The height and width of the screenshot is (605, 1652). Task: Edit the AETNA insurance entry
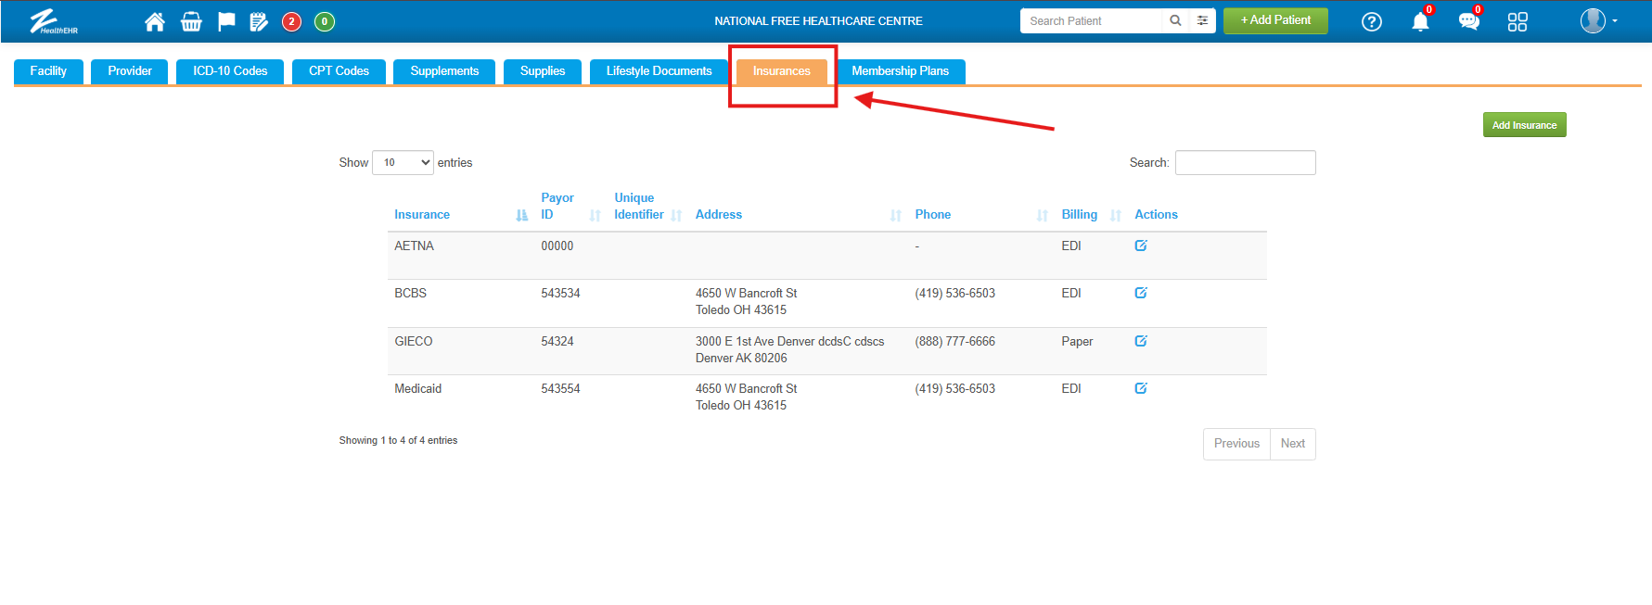click(1141, 246)
